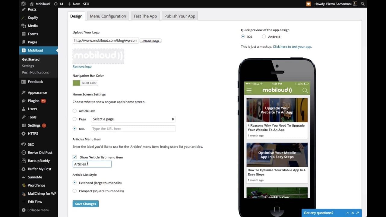Open the Media library sidebar item
The image size is (386, 217).
click(33, 26)
